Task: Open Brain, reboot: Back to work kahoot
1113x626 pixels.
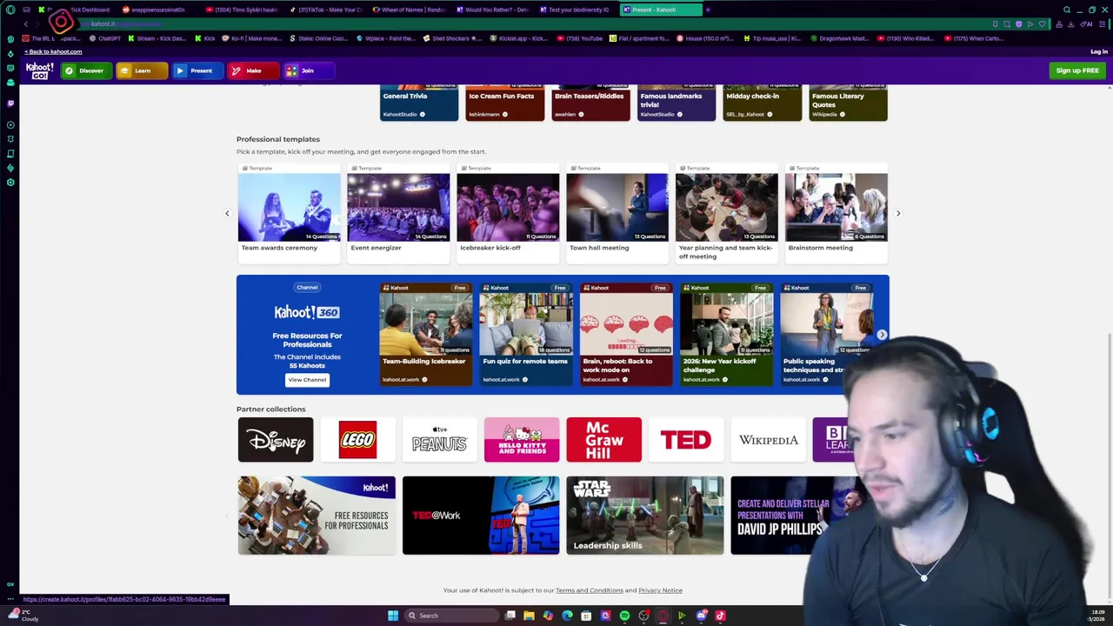Action: point(626,335)
